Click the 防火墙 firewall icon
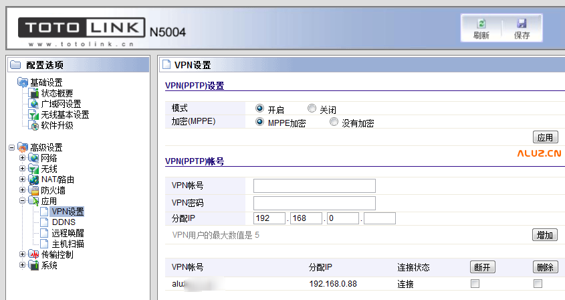This screenshot has width=565, height=300. point(34,190)
